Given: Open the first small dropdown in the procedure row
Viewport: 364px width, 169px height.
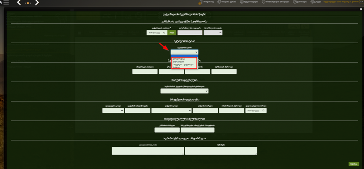Looking at the screenshot, I should pyautogui.click(x=113, y=111).
